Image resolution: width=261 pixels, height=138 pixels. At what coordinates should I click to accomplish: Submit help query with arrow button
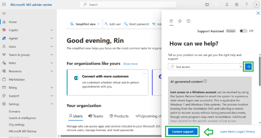point(248,67)
